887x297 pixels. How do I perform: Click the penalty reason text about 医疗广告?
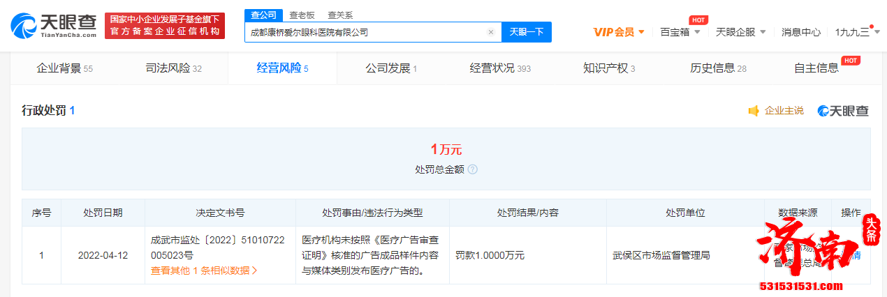(372, 255)
